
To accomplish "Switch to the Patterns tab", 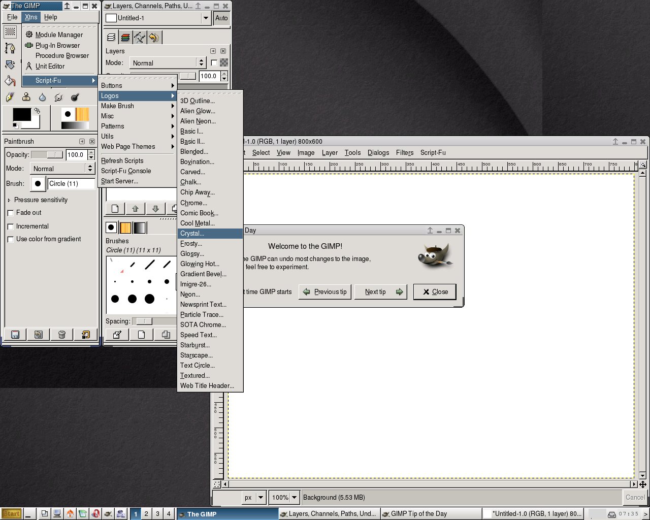I will (125, 227).
